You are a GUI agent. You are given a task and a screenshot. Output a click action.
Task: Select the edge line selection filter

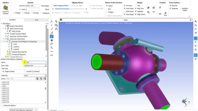click(x=52, y=29)
